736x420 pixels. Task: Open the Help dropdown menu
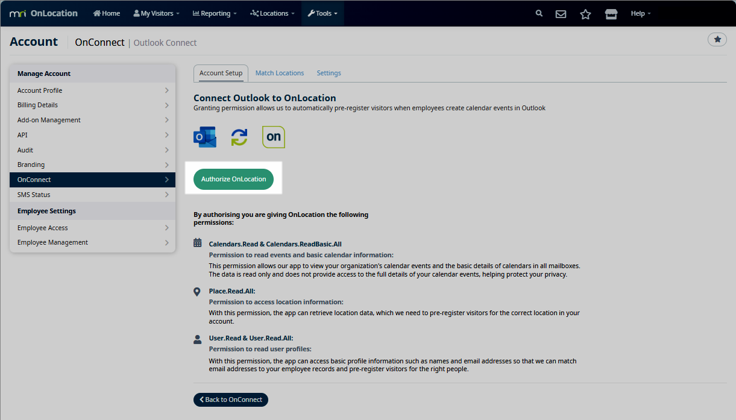pos(640,13)
